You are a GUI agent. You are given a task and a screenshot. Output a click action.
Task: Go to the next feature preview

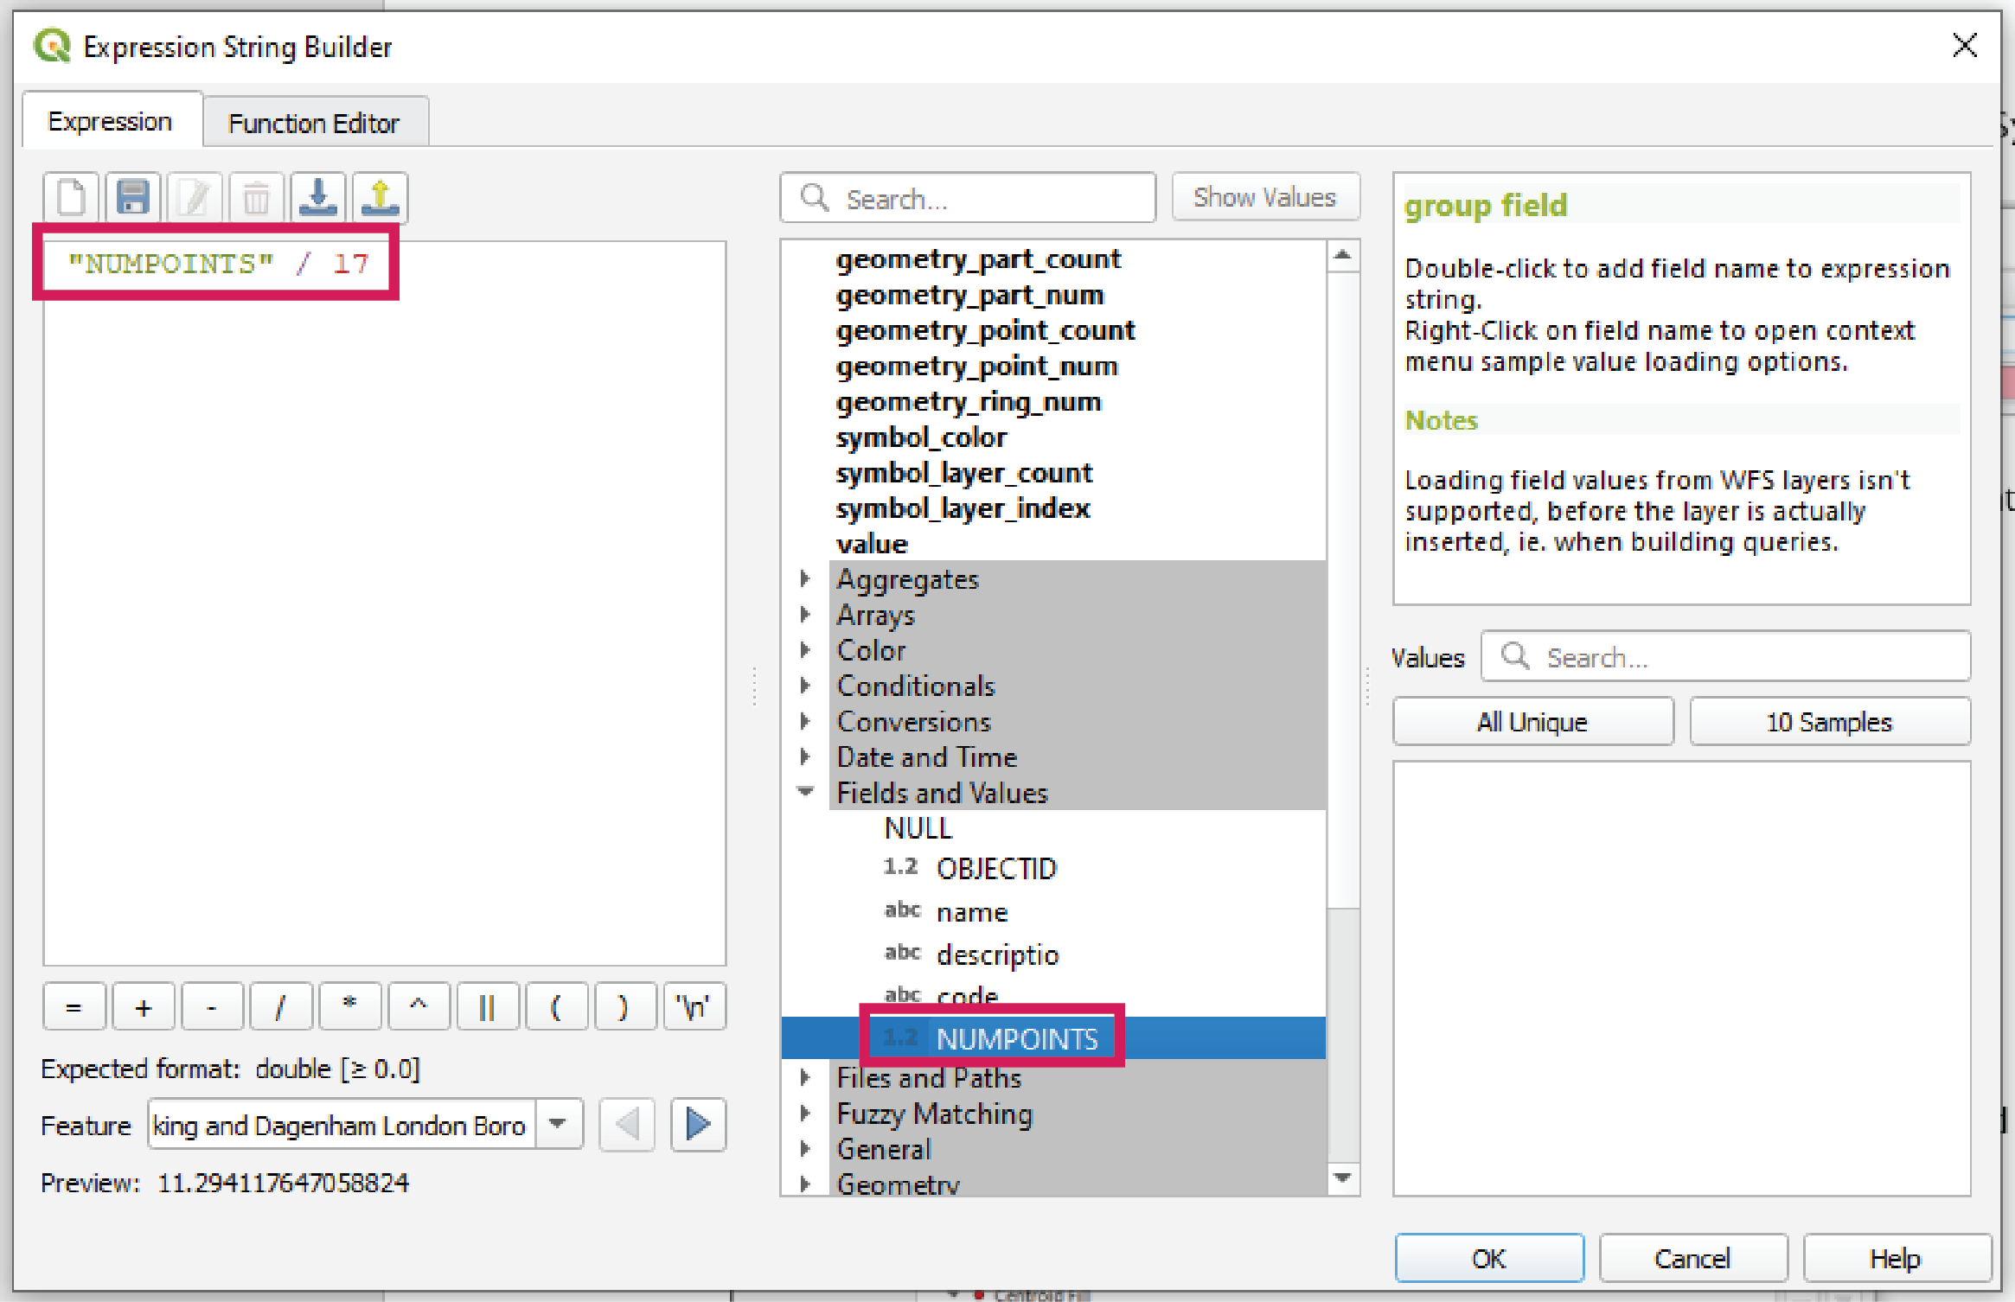pos(697,1124)
